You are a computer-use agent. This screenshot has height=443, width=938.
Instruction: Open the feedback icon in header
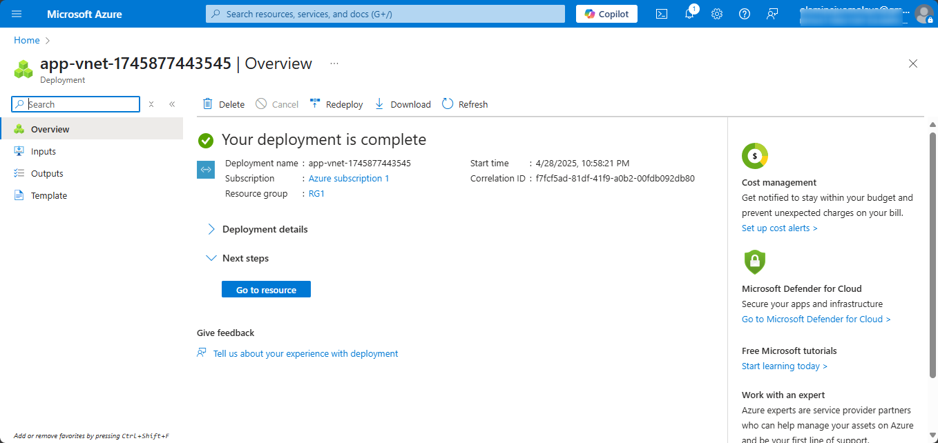click(773, 14)
